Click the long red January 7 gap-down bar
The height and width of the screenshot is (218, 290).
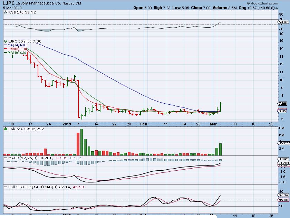pos(78,99)
